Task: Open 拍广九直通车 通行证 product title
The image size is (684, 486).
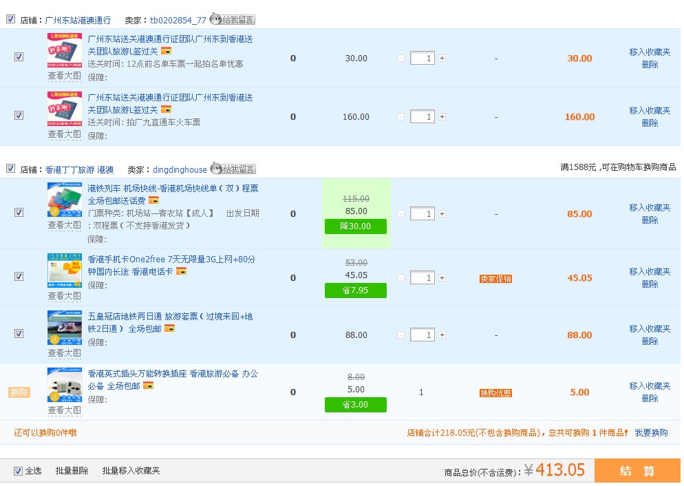Action: [x=170, y=103]
